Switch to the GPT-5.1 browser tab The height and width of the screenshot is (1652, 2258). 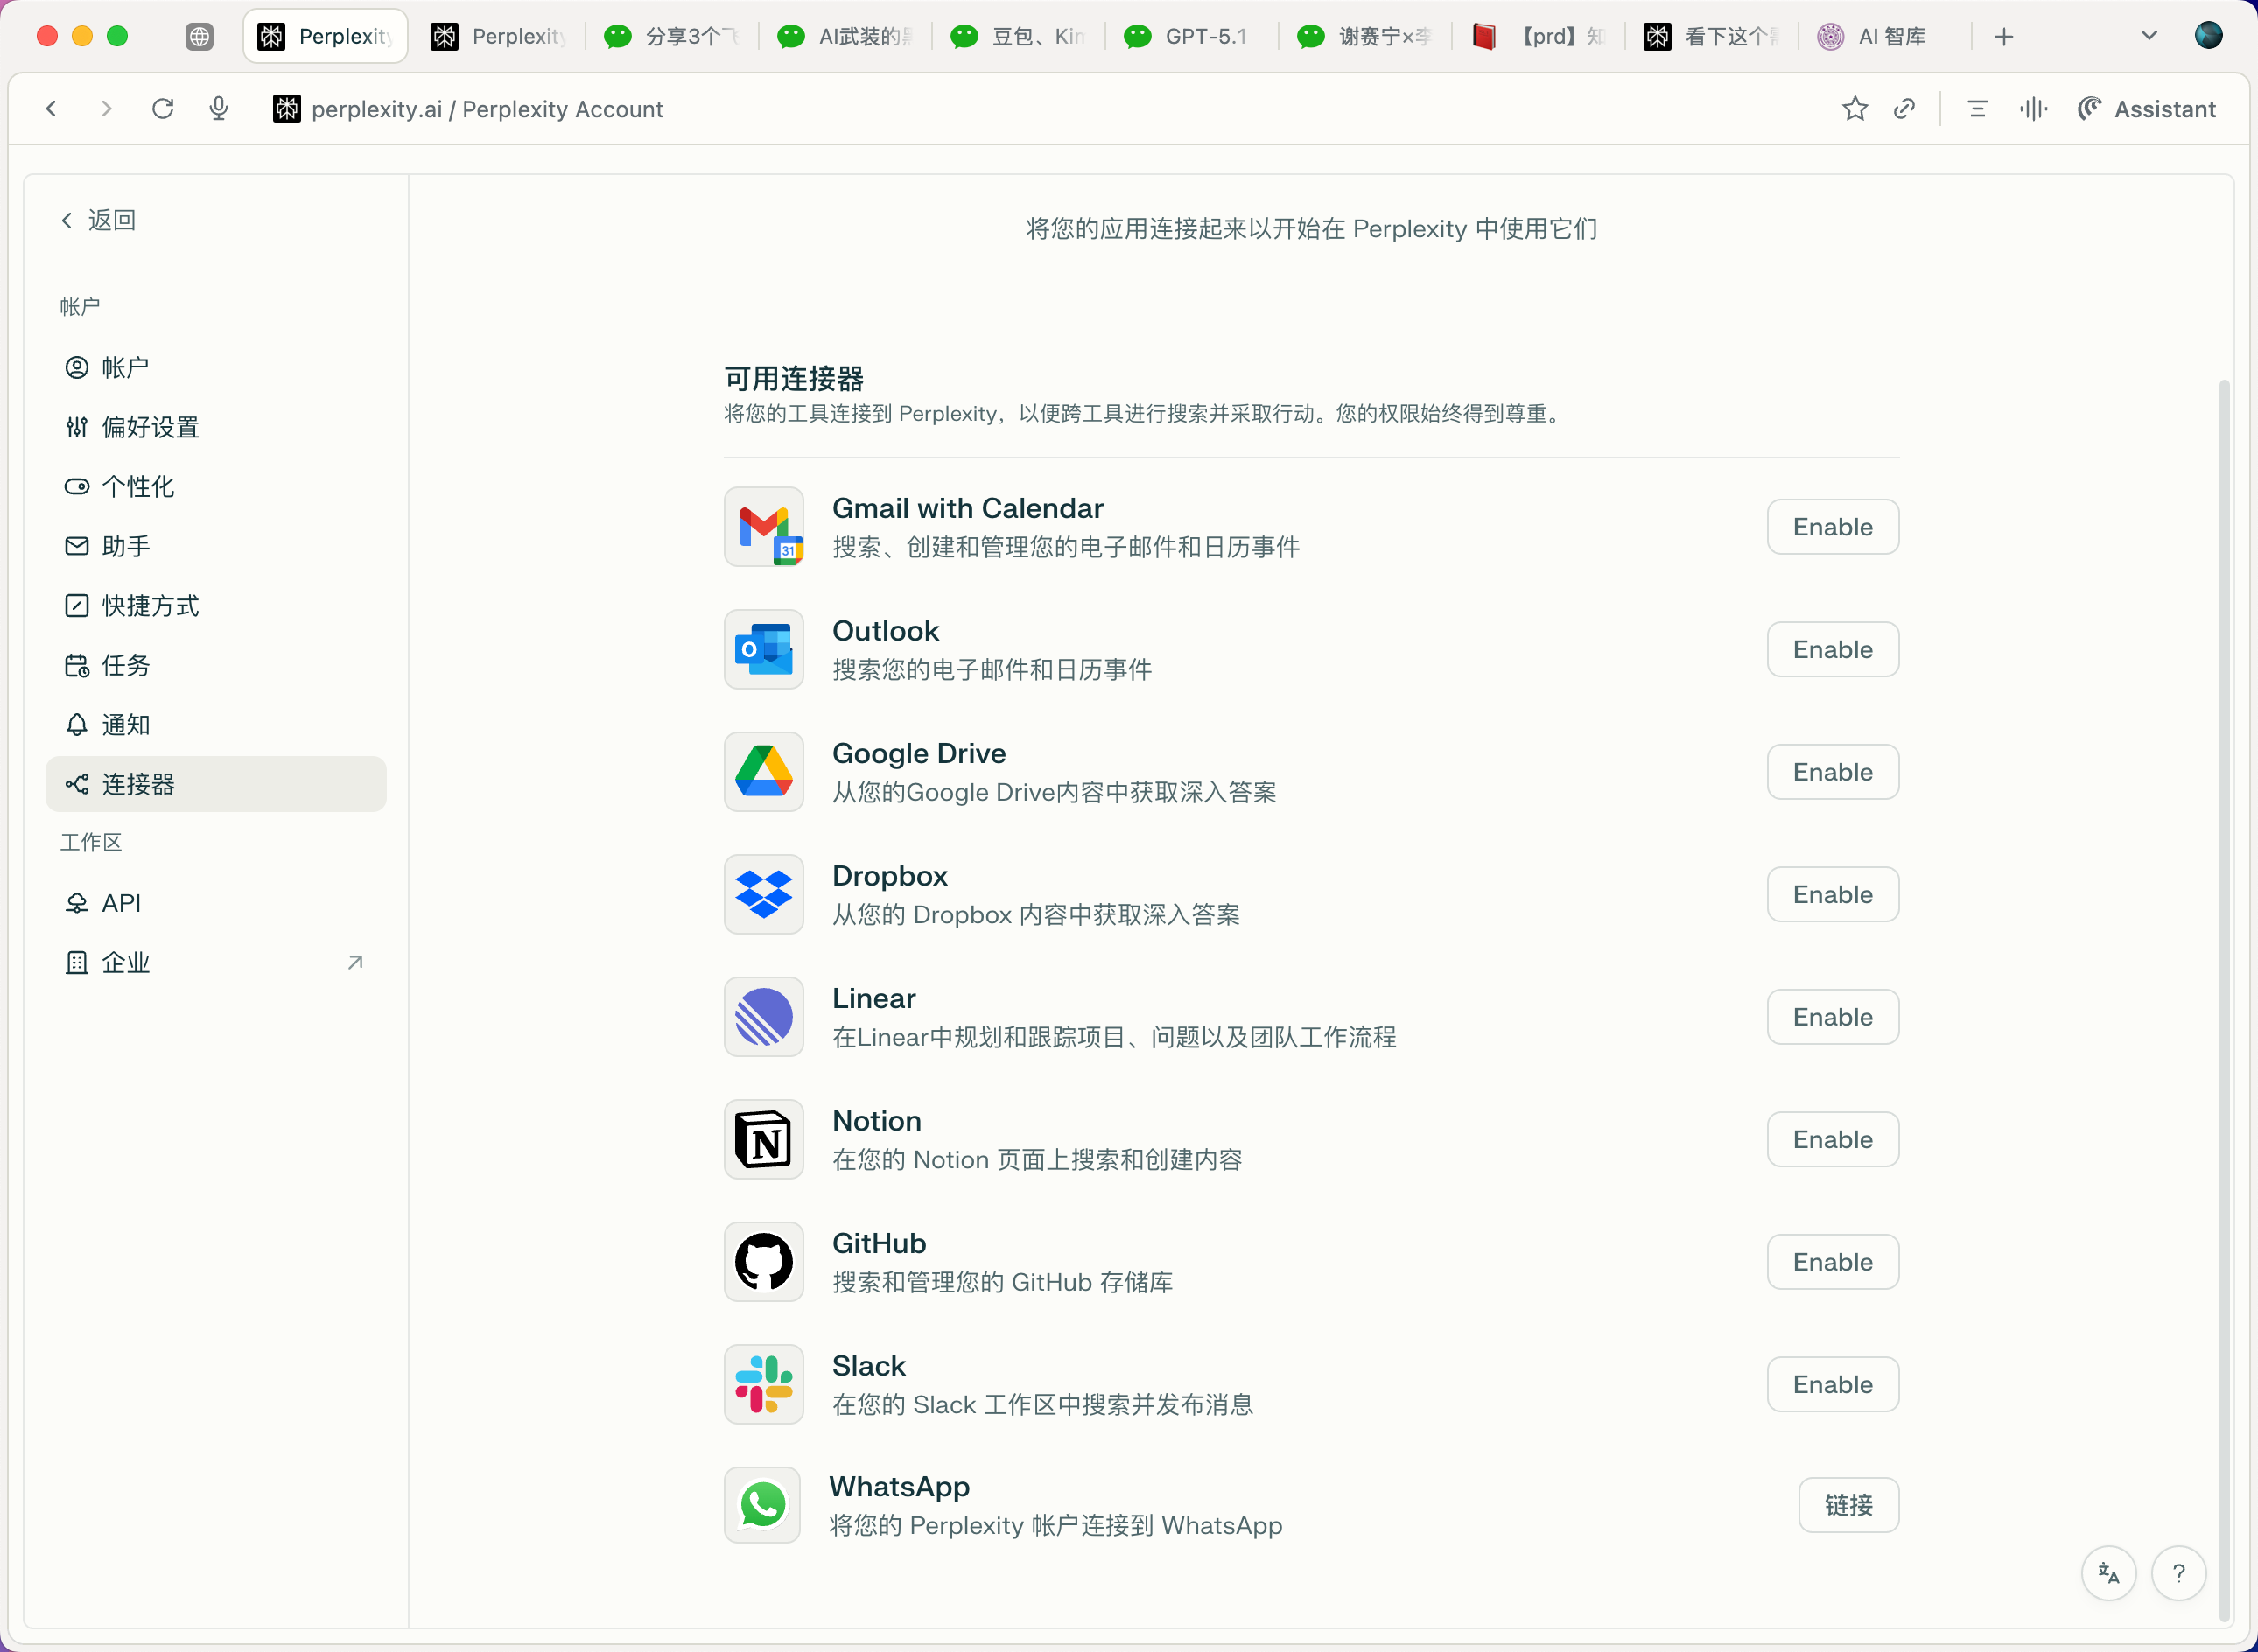[x=1190, y=36]
